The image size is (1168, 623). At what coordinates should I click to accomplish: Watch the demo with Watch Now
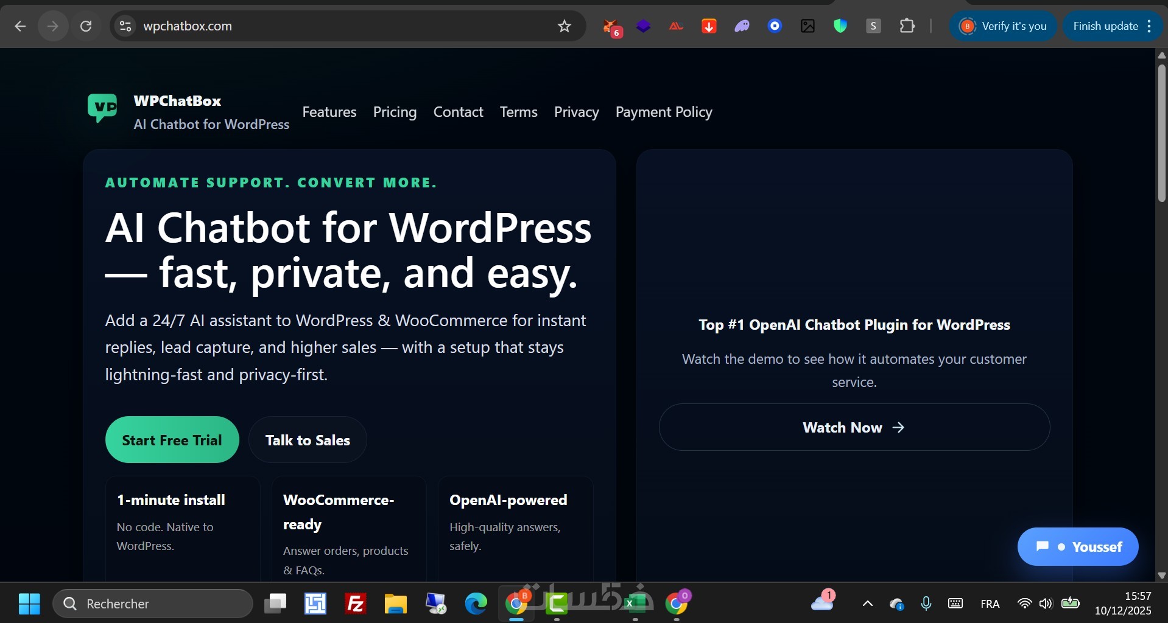[x=854, y=427]
